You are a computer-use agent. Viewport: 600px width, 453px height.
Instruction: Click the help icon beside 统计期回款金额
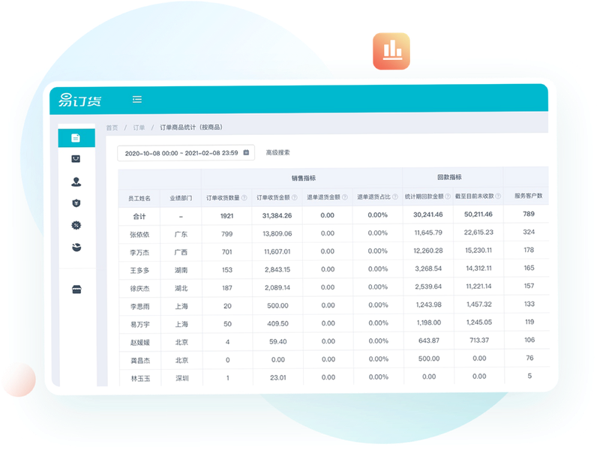448,196
